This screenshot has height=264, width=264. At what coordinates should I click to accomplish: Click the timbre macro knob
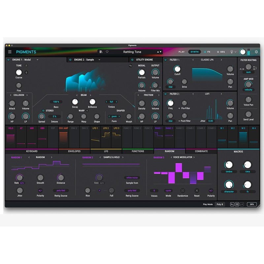click(x=229, y=165)
